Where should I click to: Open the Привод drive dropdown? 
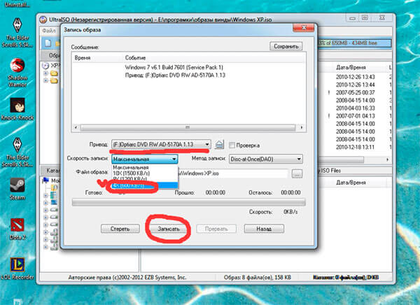(x=161, y=144)
